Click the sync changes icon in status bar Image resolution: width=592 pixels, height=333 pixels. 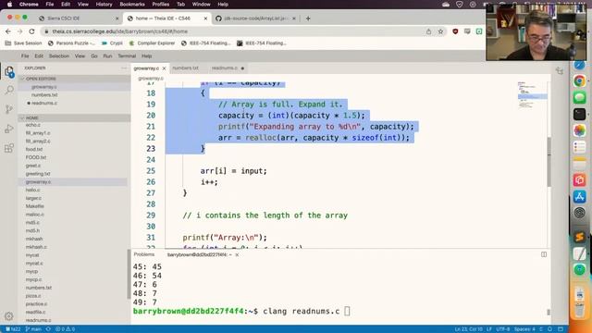click(48, 329)
